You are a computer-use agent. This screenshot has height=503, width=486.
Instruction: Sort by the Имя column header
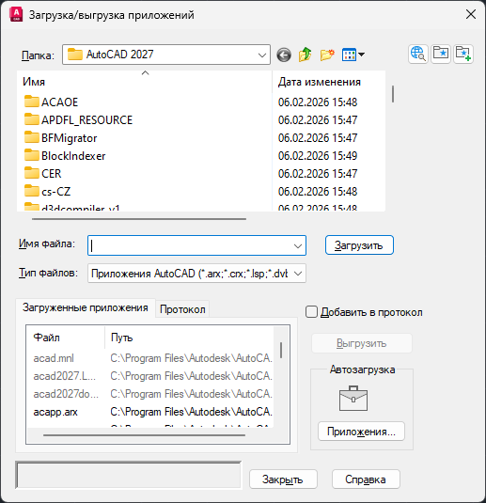click(145, 82)
